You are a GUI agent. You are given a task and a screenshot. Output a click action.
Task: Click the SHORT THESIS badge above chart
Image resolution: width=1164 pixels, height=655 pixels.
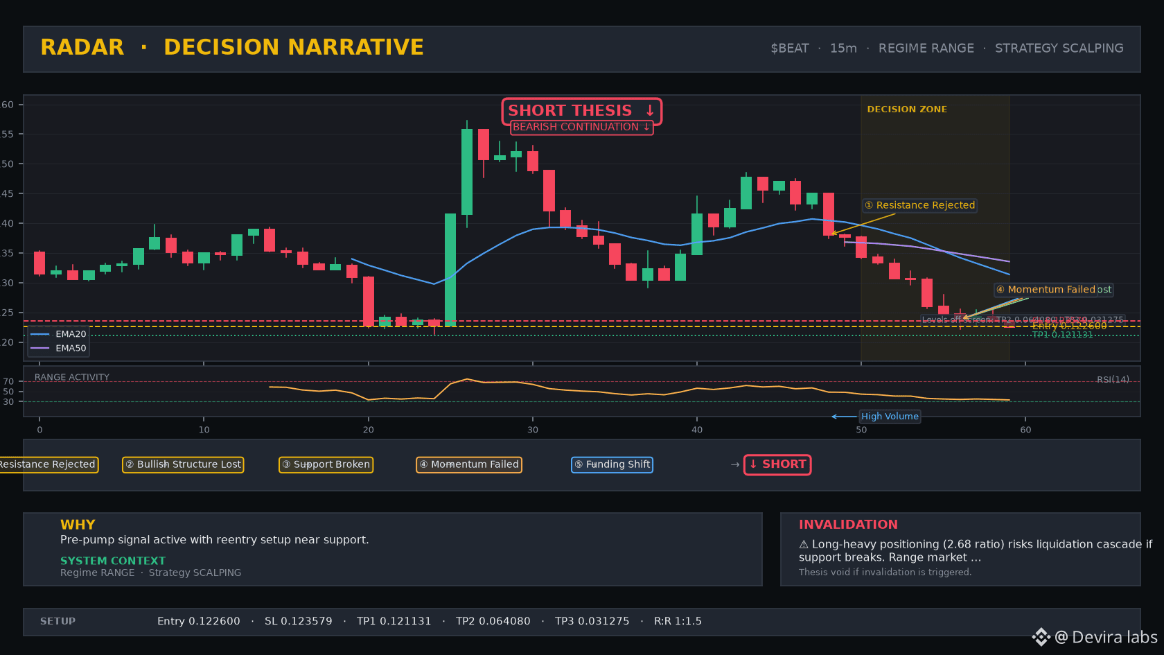pos(581,111)
